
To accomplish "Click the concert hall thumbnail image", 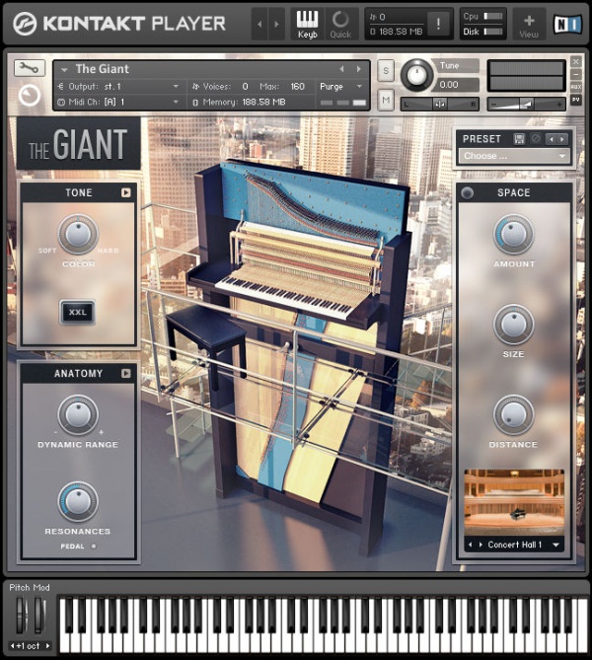I will pos(514,502).
